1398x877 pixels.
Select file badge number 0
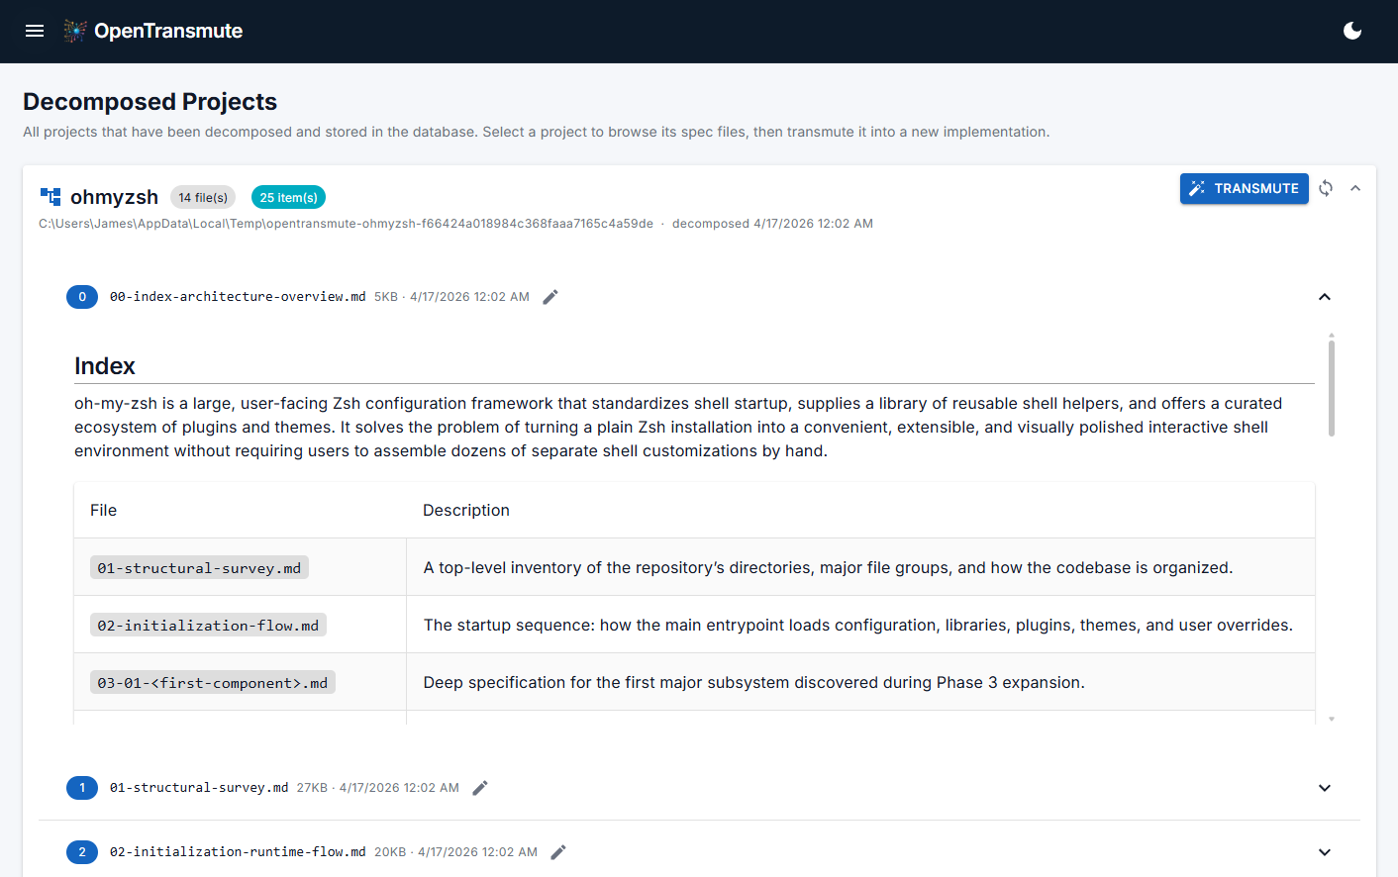(x=82, y=296)
